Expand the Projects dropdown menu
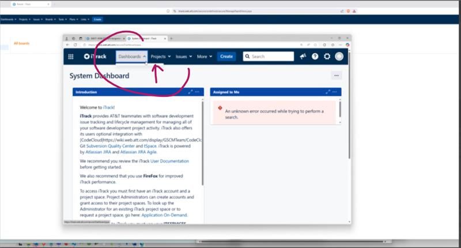The height and width of the screenshot is (248, 461). click(x=161, y=56)
